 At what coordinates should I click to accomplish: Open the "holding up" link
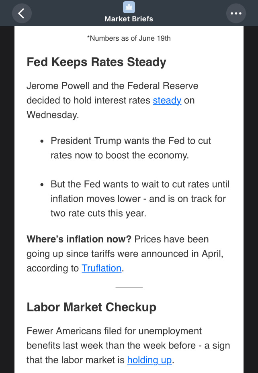149,360
